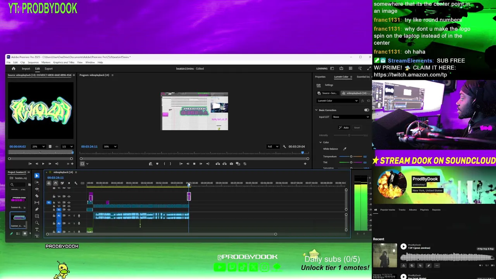This screenshot has height=279, width=496.
Task: Stop playback in Program monitor
Action: (x=194, y=164)
